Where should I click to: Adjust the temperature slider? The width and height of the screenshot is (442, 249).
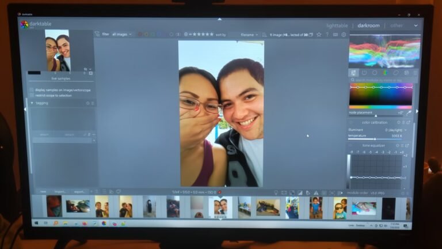(375, 139)
